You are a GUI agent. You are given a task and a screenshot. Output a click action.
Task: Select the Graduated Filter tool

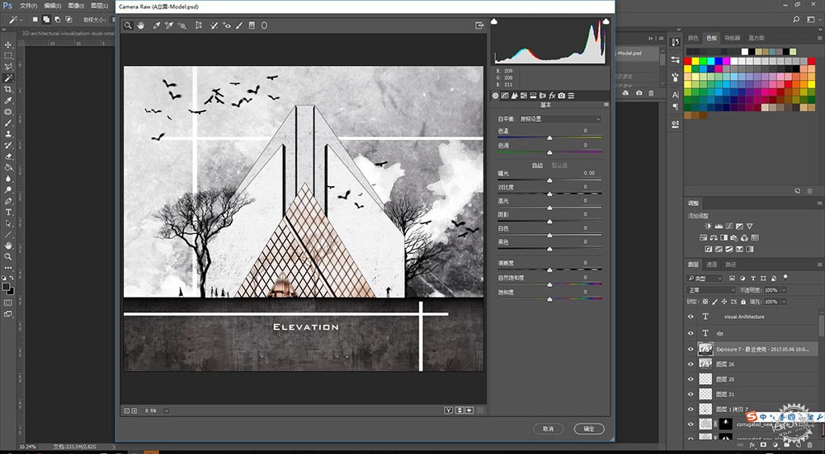pyautogui.click(x=252, y=26)
